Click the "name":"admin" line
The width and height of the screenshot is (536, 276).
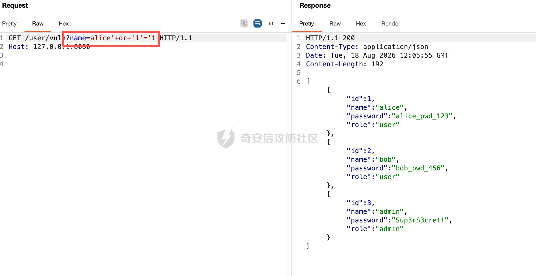[x=377, y=211]
